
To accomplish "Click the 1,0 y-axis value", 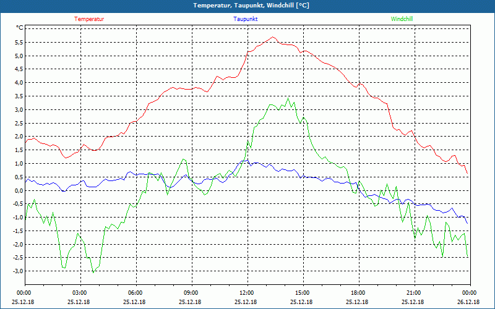I will (x=20, y=163).
